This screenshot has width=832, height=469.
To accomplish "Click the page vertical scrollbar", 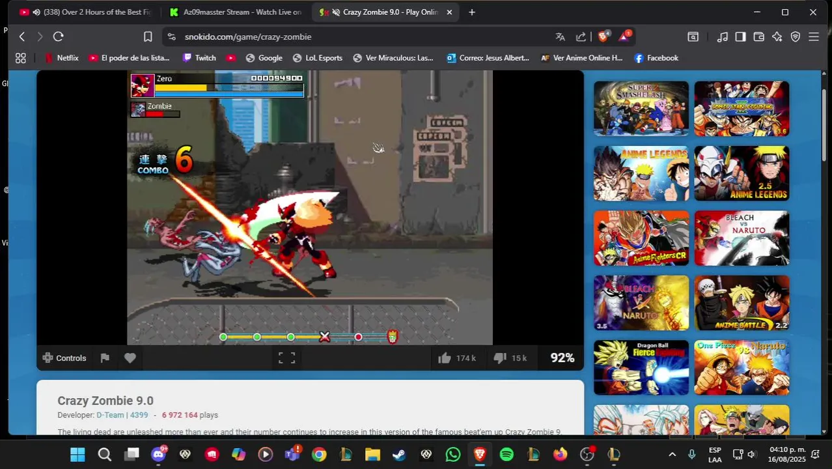I will click(824, 124).
